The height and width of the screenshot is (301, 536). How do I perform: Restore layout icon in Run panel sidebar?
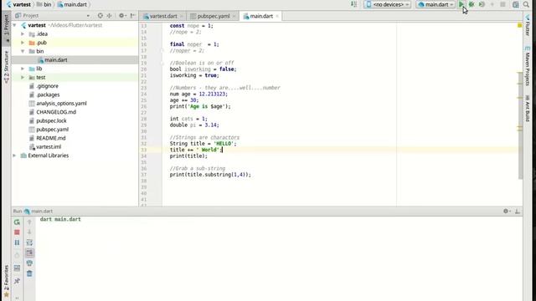(x=17, y=268)
